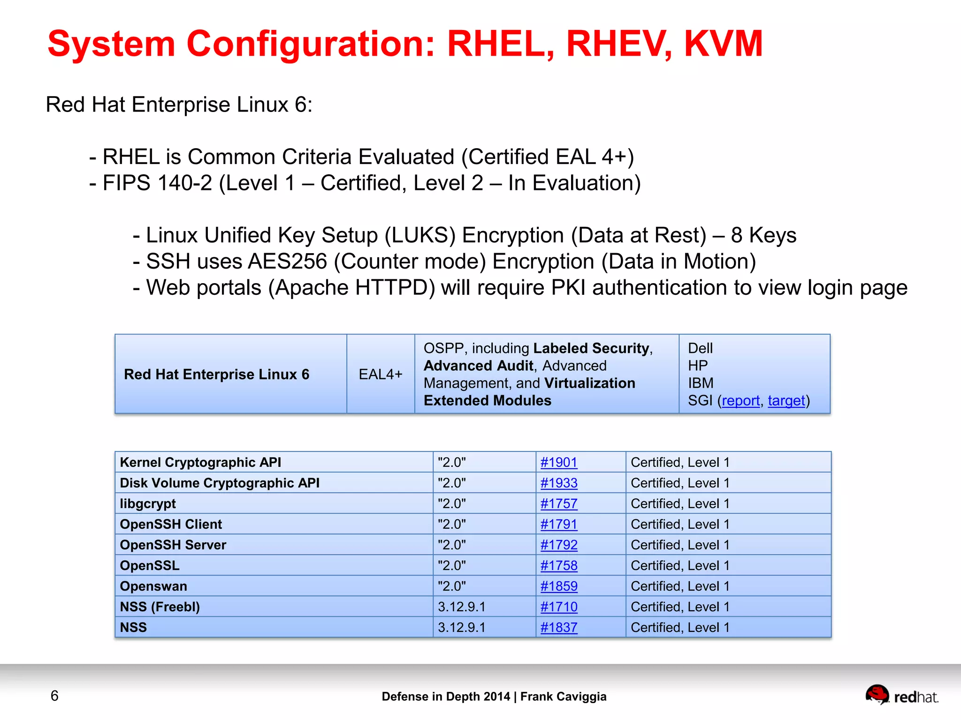Click the slide title System Configuration
Viewport: 961px width, 720px height.
(x=405, y=44)
